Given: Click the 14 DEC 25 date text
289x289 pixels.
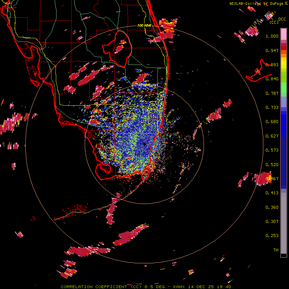Looking at the screenshot, I should tap(201, 287).
